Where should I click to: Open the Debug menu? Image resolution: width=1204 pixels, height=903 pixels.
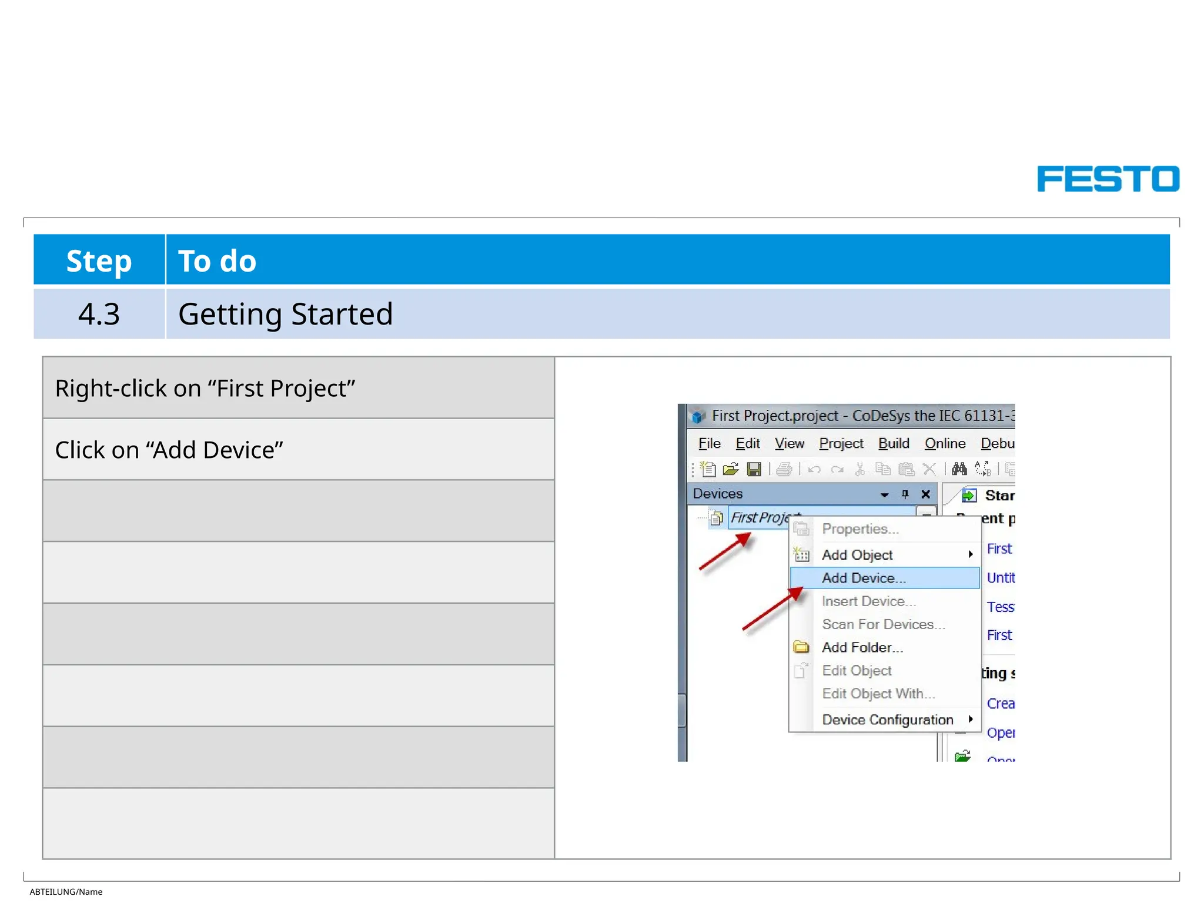coord(998,443)
